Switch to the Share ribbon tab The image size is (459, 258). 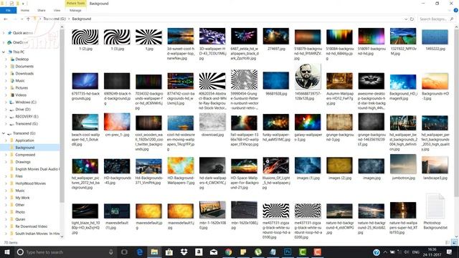42,10
